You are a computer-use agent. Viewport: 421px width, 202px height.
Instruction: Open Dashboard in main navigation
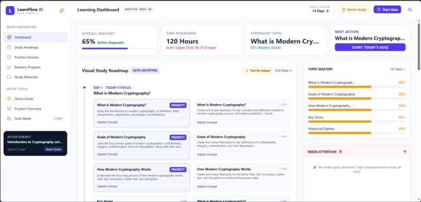click(x=36, y=37)
